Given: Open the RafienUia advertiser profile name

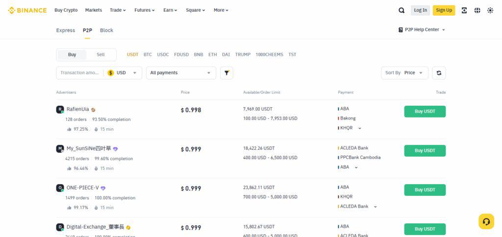Looking at the screenshot, I should 78,109.
